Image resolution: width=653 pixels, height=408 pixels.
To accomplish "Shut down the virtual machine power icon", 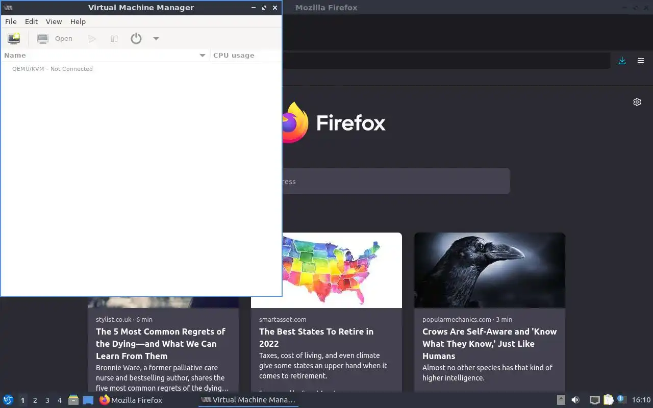I will coord(136,38).
